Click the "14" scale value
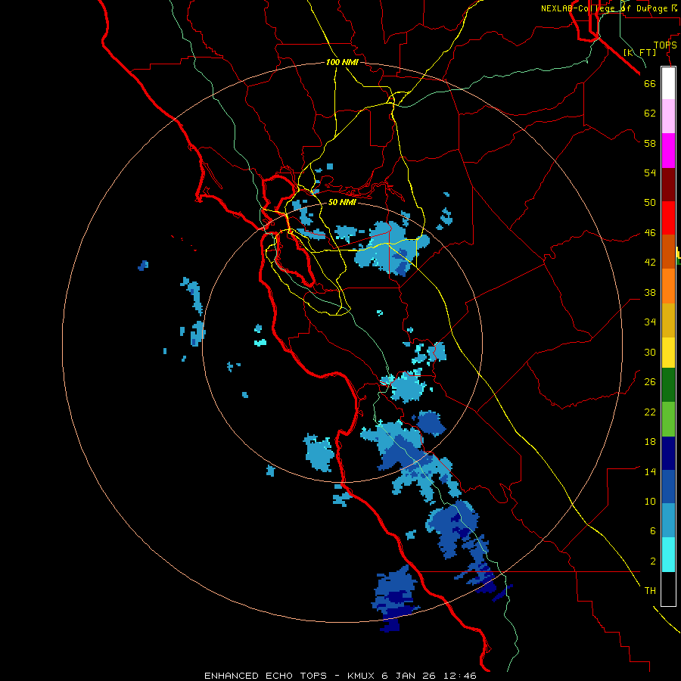The height and width of the screenshot is (681, 681). pos(650,471)
